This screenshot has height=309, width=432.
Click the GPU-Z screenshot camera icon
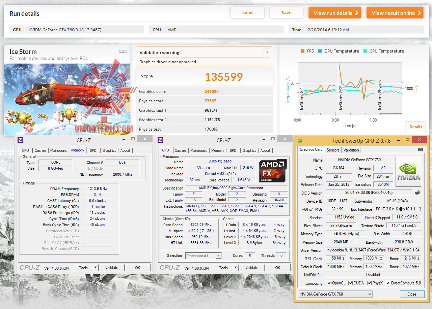420,149
